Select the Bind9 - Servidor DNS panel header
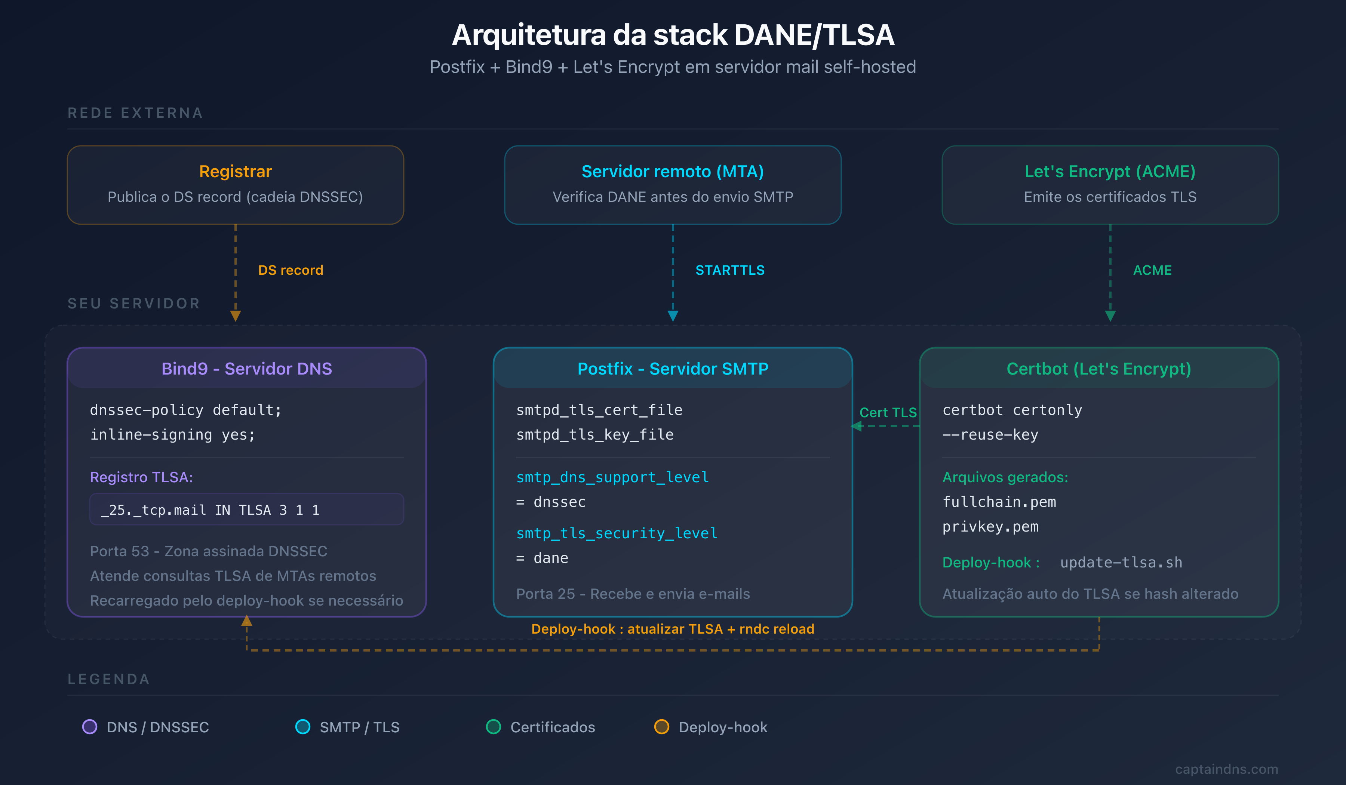This screenshot has height=785, width=1346. coord(246,369)
